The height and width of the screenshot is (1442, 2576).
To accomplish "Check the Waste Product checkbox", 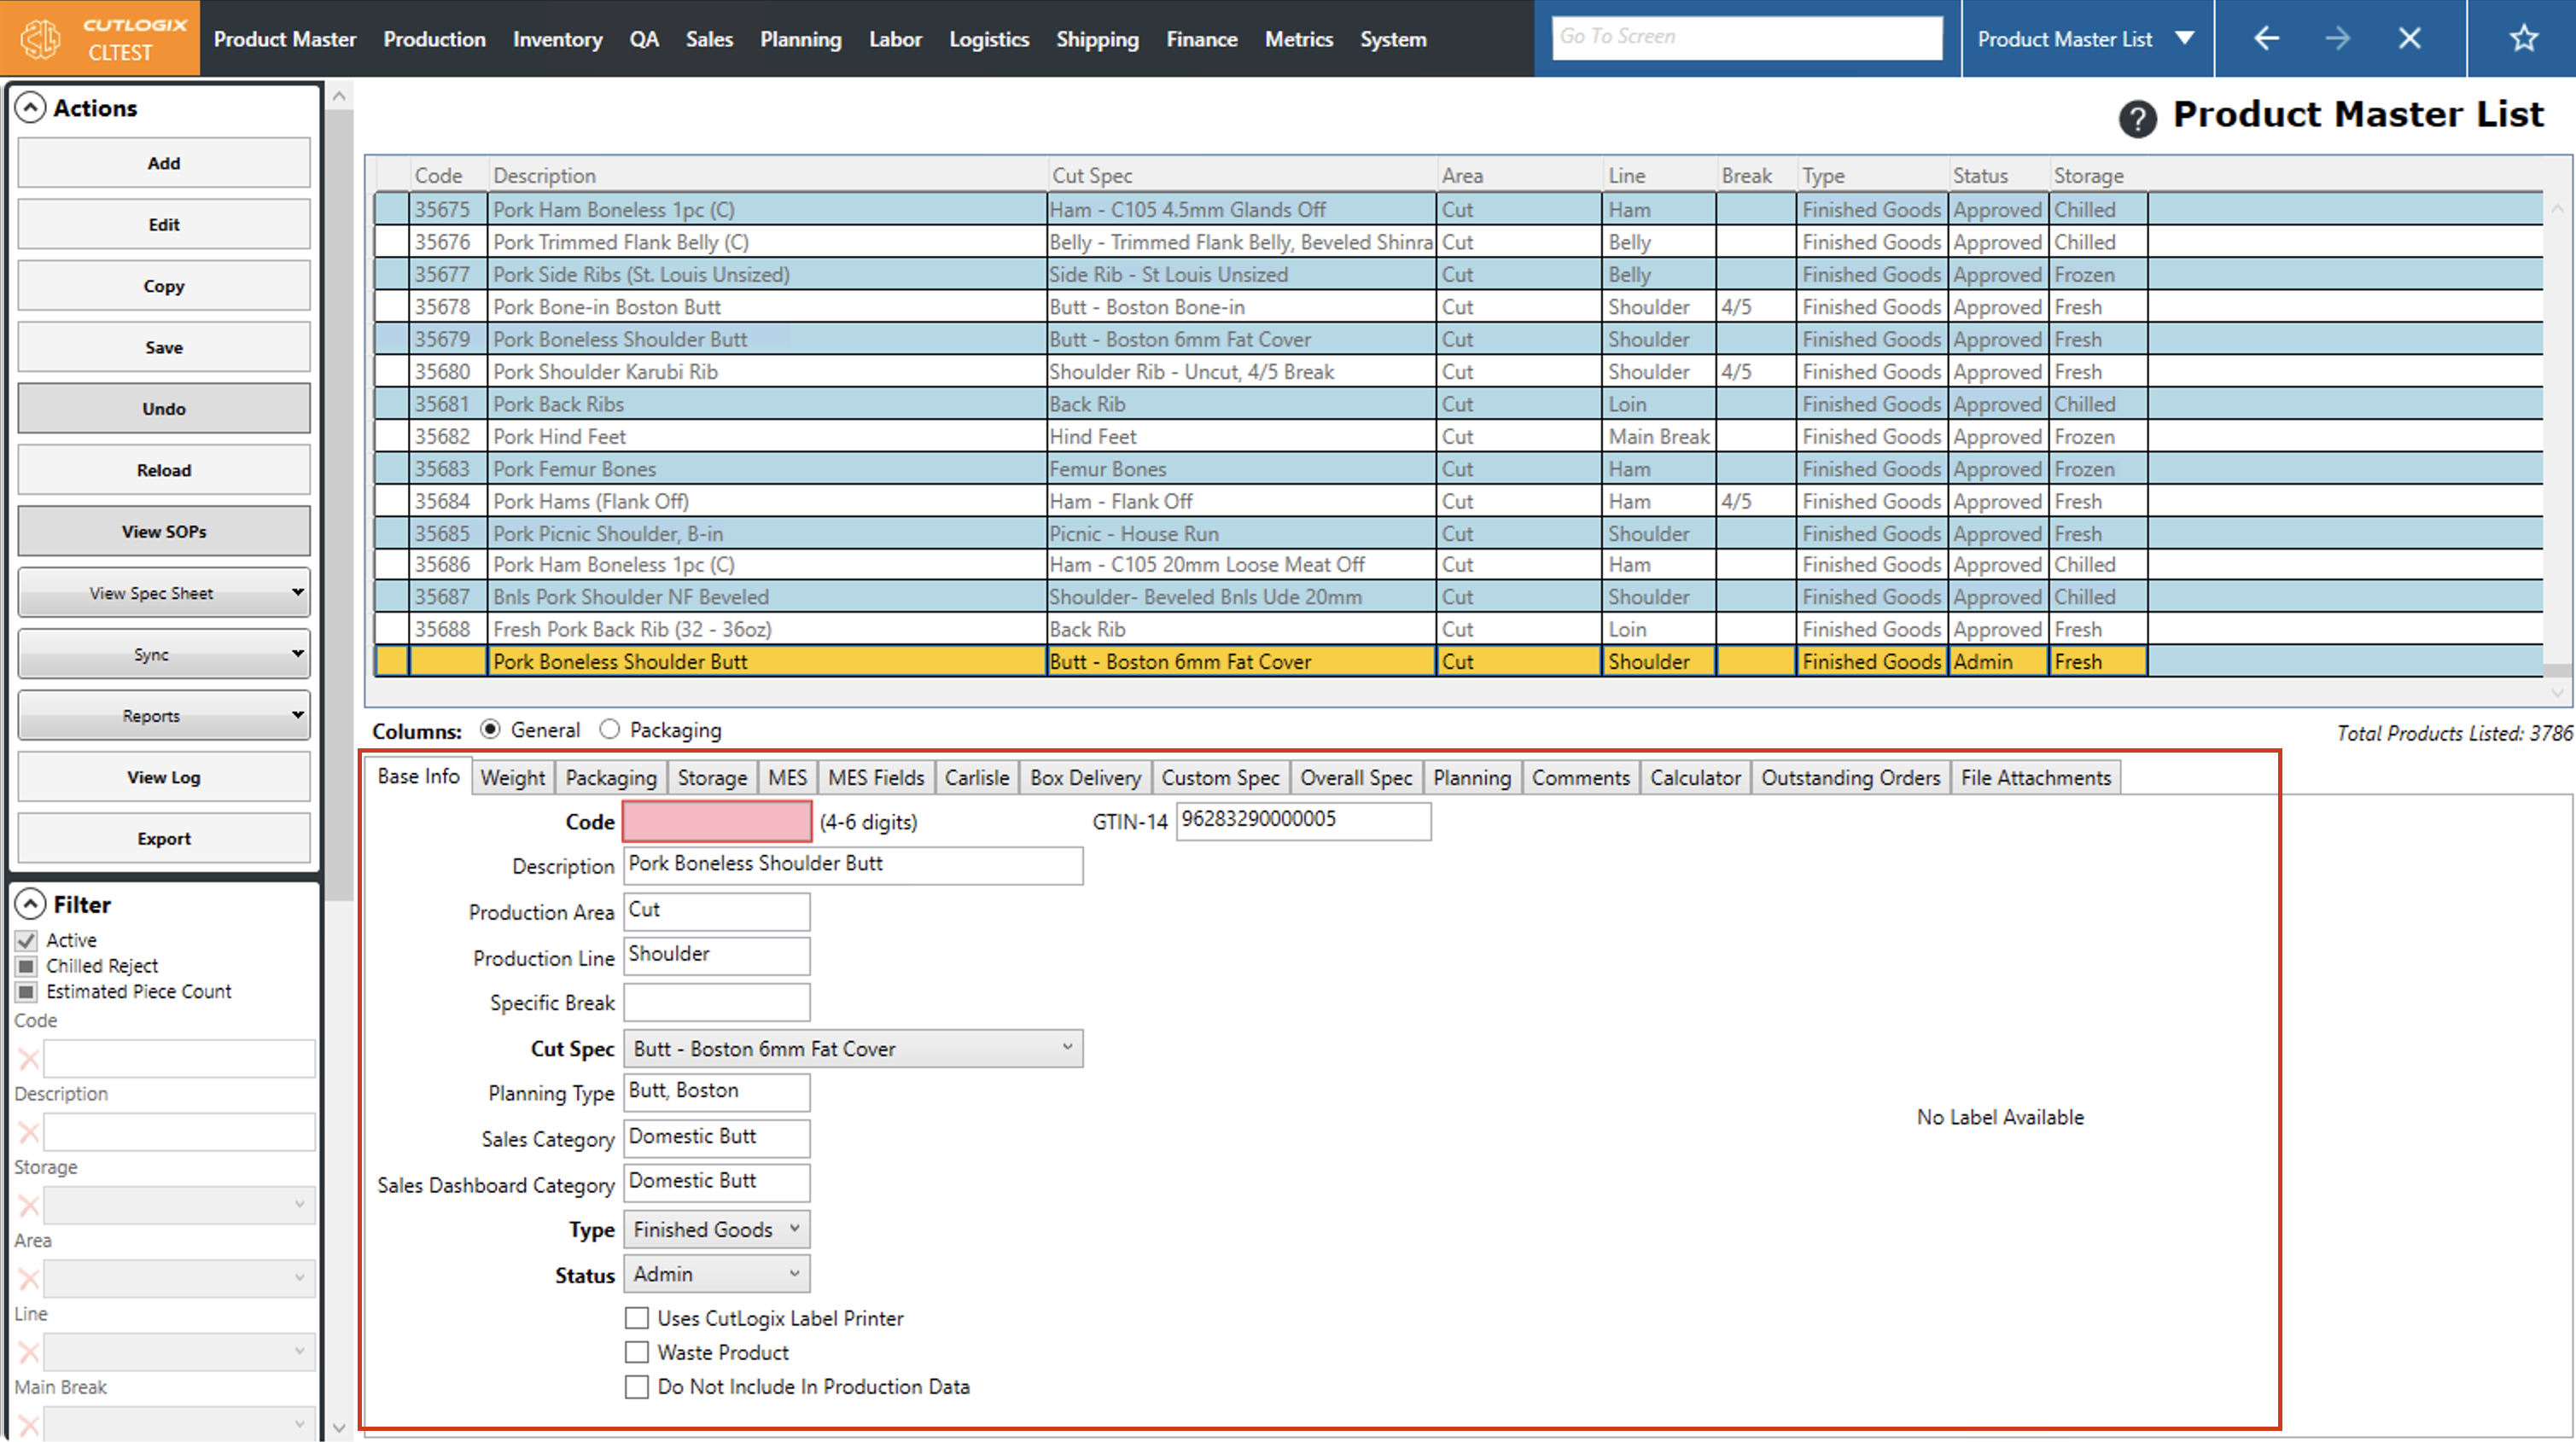I will click(x=637, y=1352).
